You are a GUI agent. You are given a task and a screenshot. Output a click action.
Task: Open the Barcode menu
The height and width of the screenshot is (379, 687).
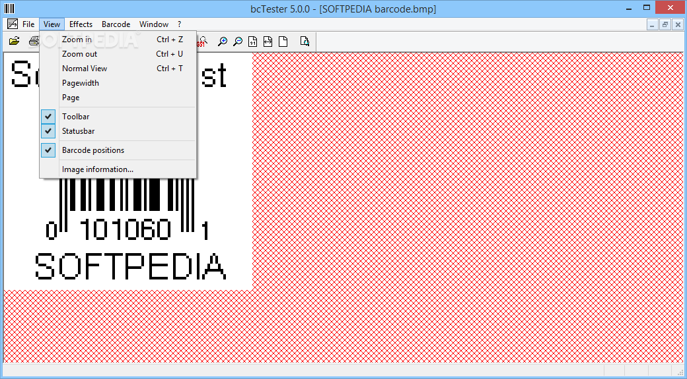click(116, 24)
